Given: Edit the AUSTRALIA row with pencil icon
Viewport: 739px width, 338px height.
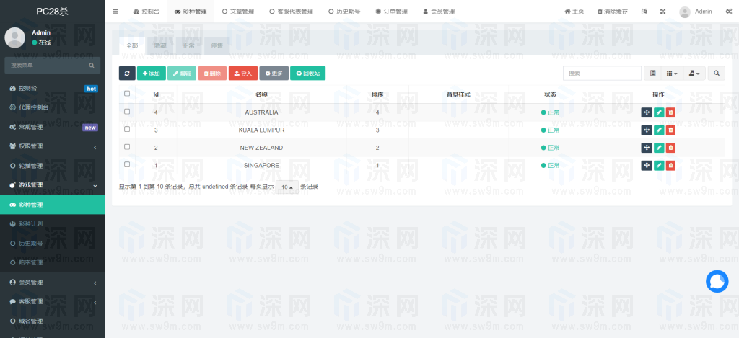Looking at the screenshot, I should (x=659, y=112).
